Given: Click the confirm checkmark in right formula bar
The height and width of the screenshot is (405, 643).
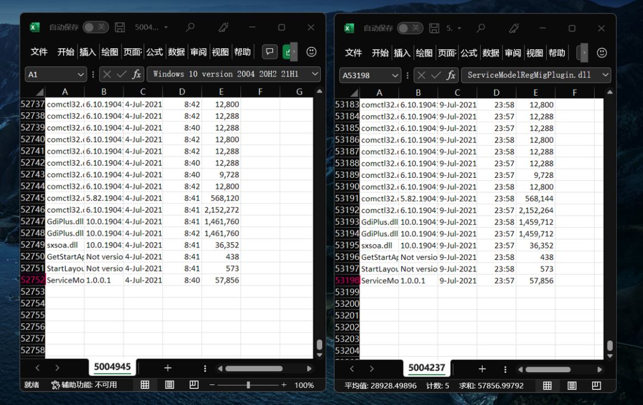Looking at the screenshot, I should click(436, 75).
